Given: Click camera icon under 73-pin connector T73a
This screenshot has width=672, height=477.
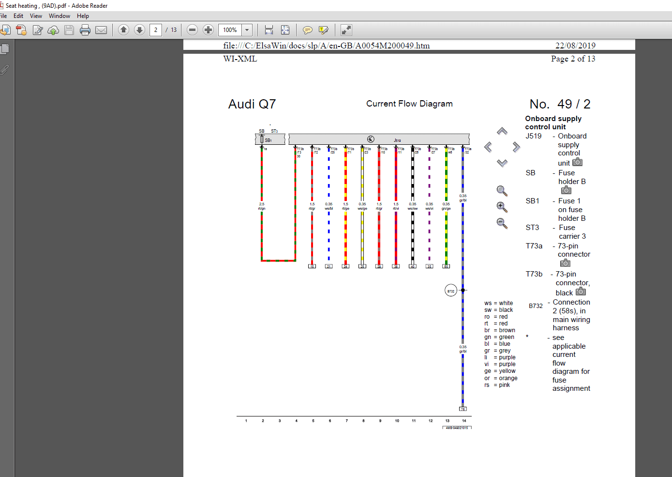Looking at the screenshot, I should pyautogui.click(x=565, y=263).
